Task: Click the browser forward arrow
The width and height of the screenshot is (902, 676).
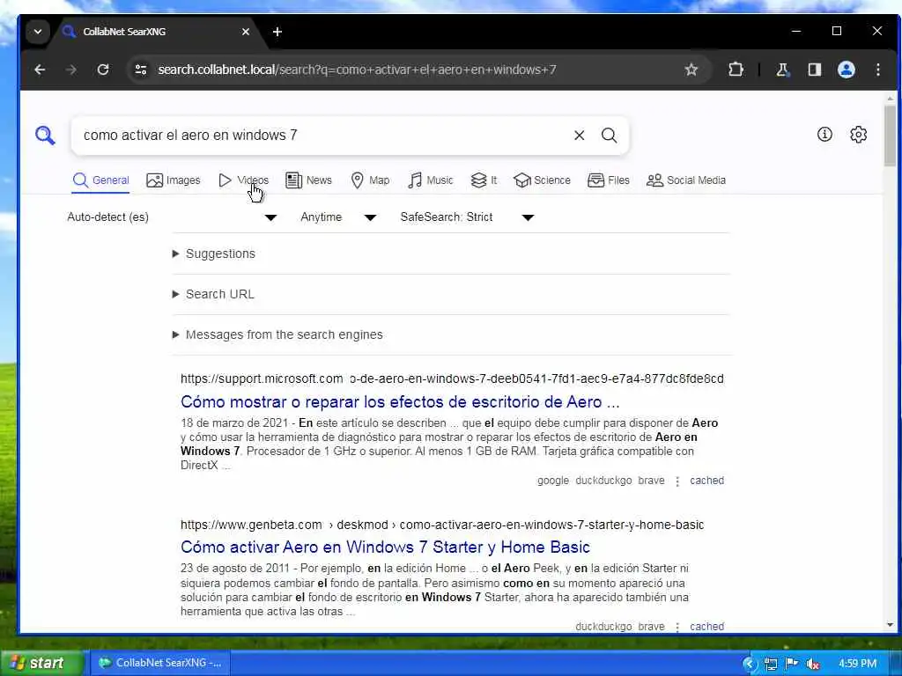Action: point(71,70)
